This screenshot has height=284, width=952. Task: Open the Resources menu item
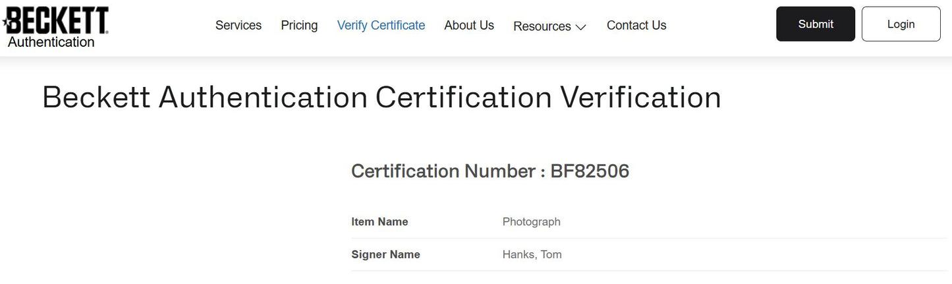pyautogui.click(x=542, y=26)
